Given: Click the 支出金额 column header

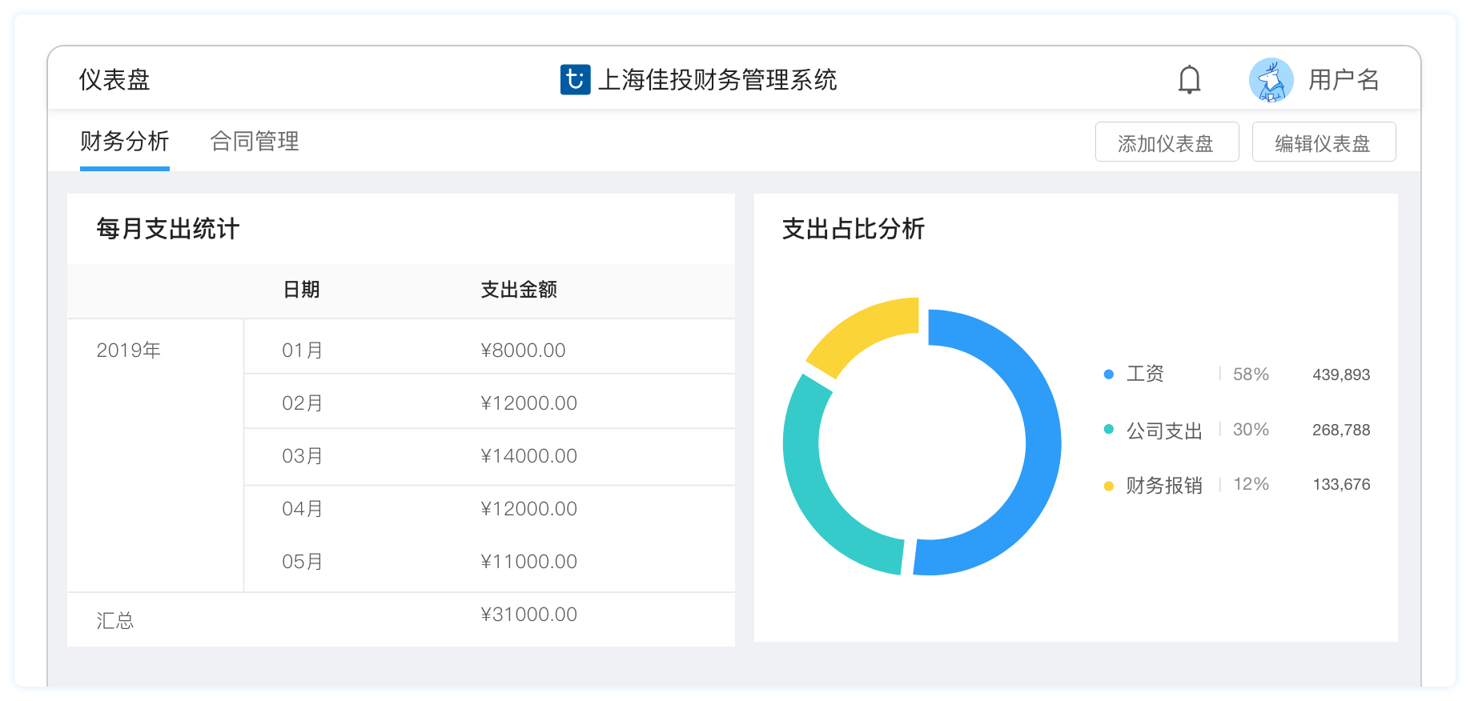Looking at the screenshot, I should (519, 290).
